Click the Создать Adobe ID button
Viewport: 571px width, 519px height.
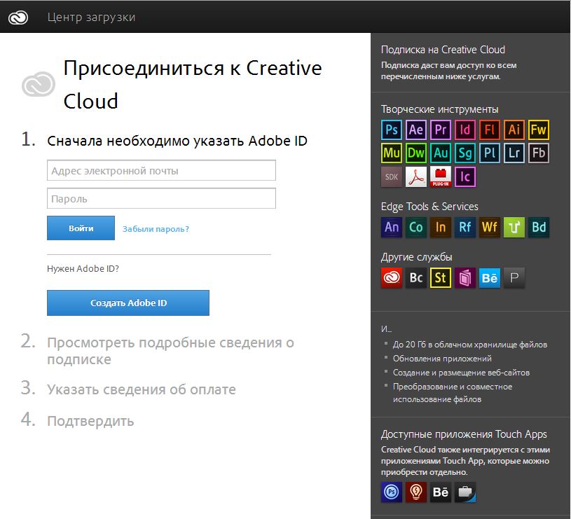[x=128, y=303]
